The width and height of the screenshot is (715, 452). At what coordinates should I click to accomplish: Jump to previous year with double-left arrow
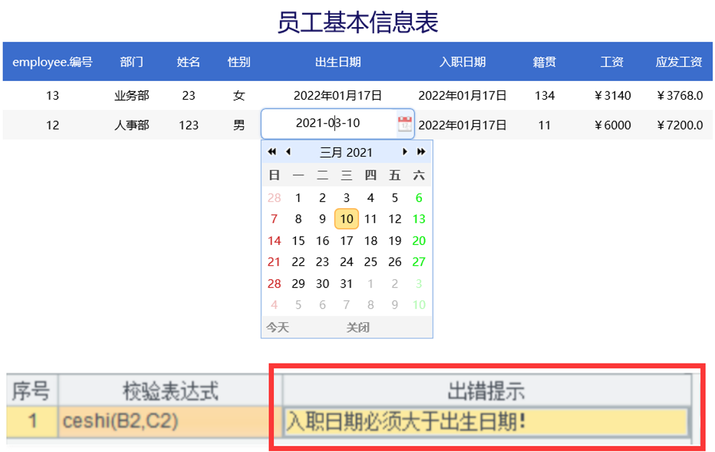[x=272, y=151]
